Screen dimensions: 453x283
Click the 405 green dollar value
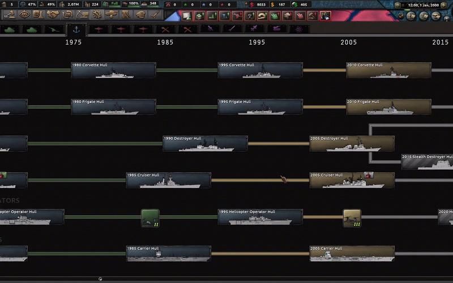click(301, 5)
